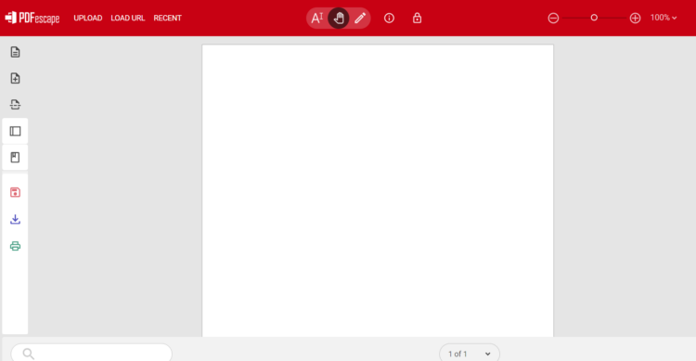
Task: Click the lock security icon
Action: [x=417, y=19]
